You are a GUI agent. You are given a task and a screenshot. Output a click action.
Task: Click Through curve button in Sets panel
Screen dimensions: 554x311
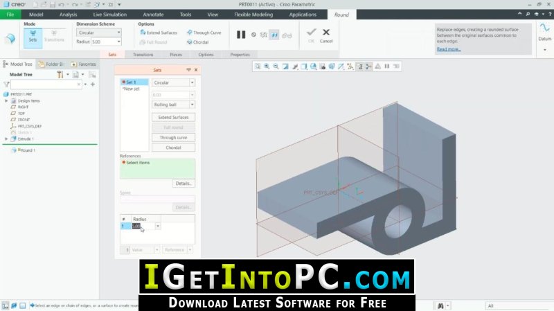[174, 137]
